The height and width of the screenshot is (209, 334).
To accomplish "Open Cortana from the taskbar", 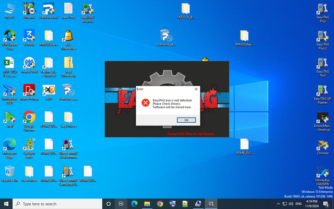I will [x=108, y=204].
